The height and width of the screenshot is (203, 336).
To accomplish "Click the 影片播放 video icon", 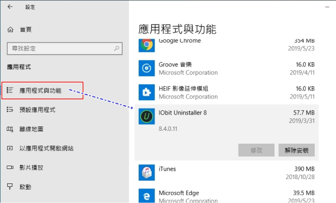I will (10, 167).
